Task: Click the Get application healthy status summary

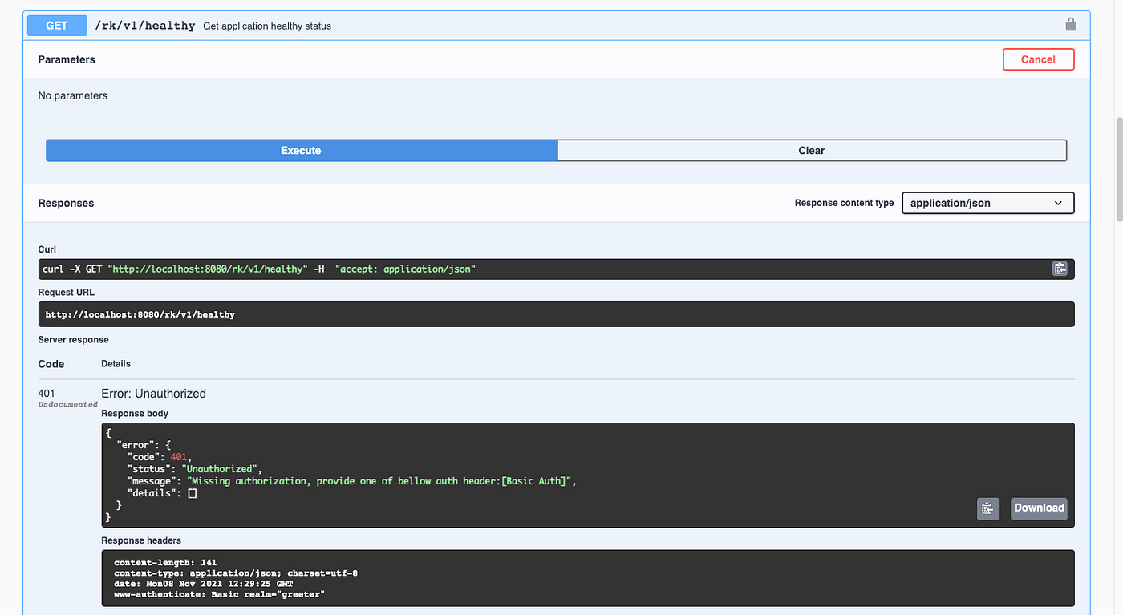Action: tap(267, 26)
